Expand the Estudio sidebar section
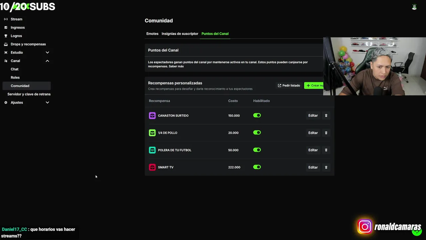The image size is (426, 240). click(47, 53)
